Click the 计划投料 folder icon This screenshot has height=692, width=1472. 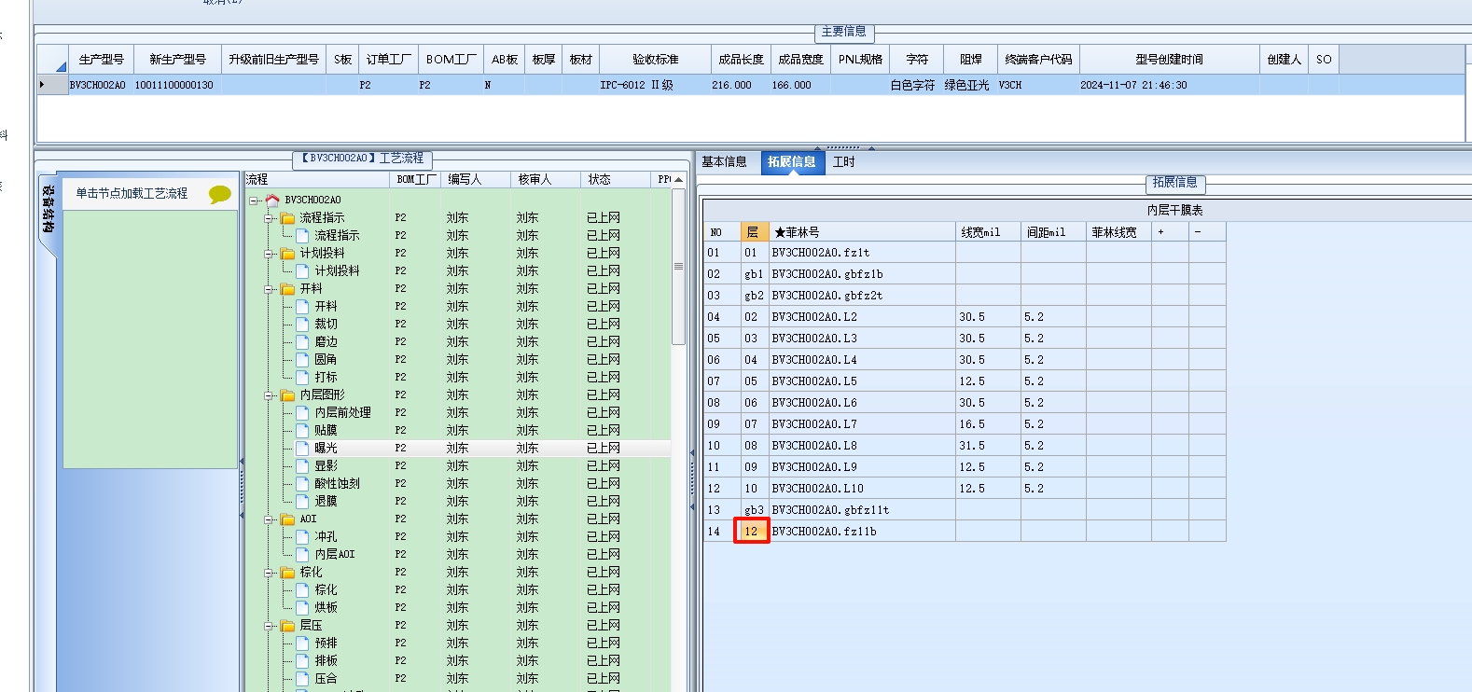[287, 253]
